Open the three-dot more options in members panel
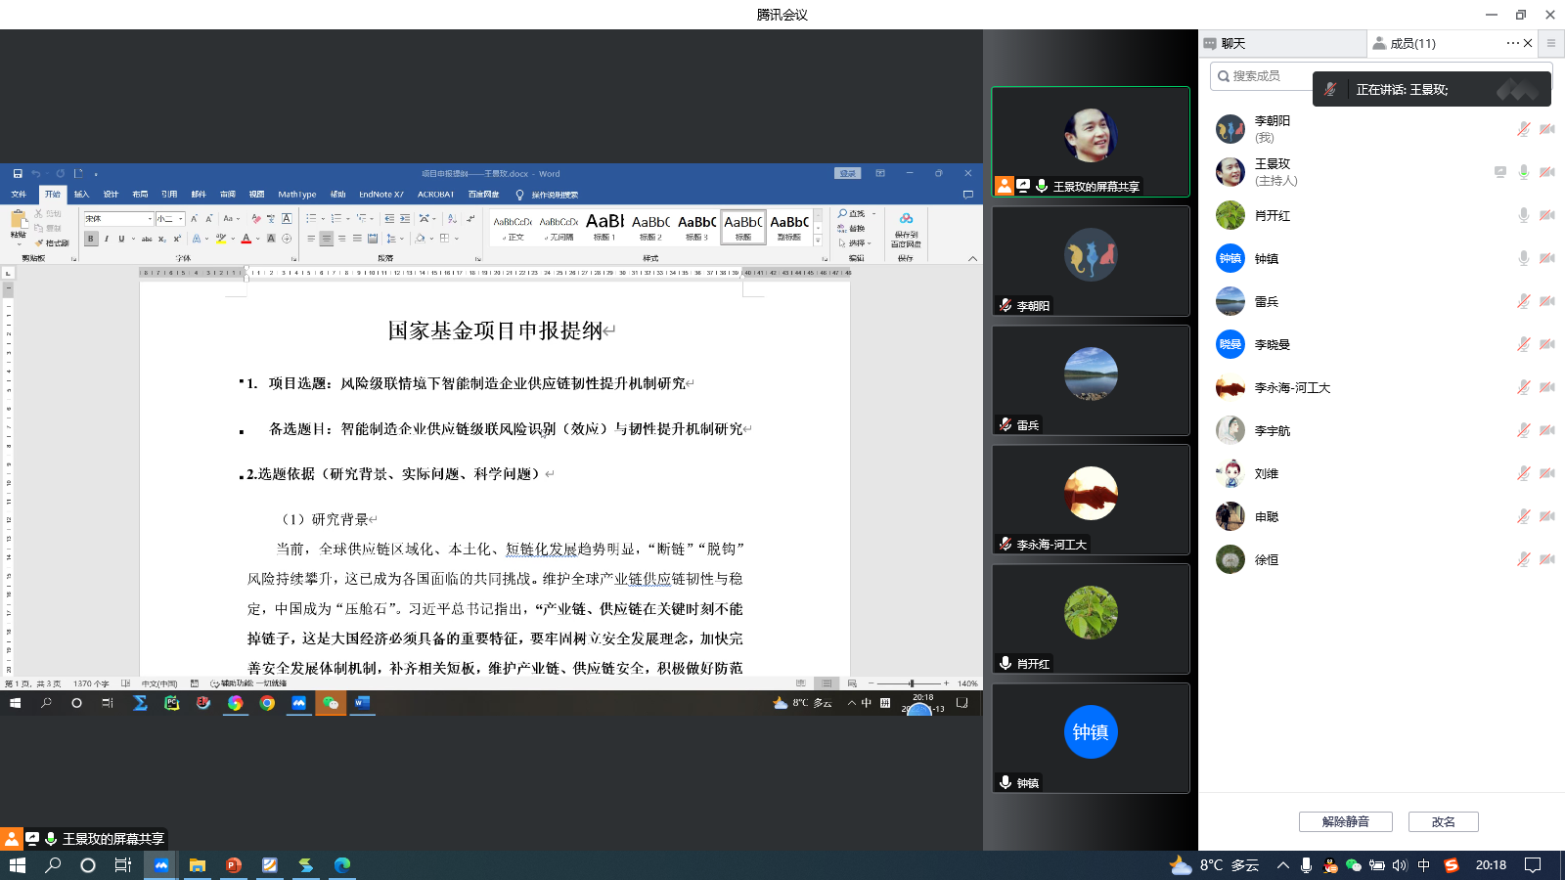Viewport: 1565px width, 880px height. [1512, 43]
